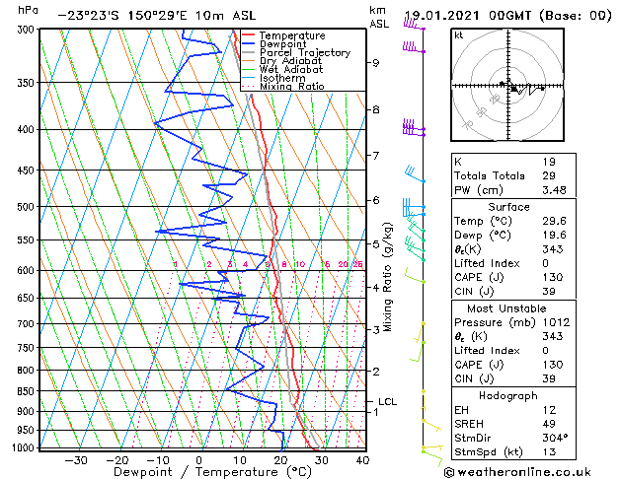Click the 'Totals Totals' row value 29

pyautogui.click(x=549, y=175)
